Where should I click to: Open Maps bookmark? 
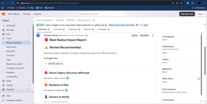pos(31,8)
